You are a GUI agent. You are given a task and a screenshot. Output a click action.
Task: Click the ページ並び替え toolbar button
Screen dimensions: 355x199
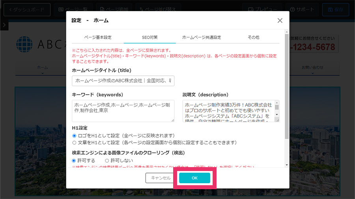pyautogui.click(x=158, y=9)
